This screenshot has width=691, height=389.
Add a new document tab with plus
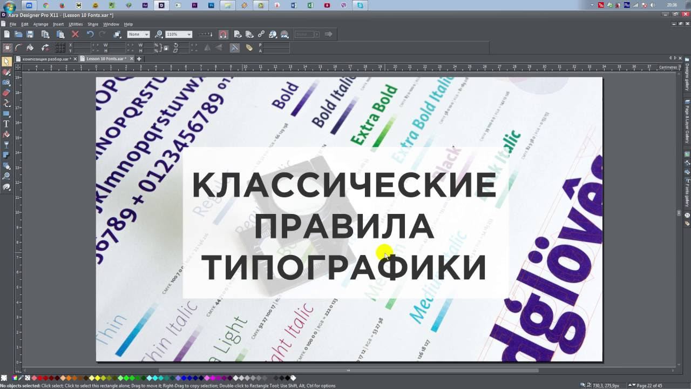(x=139, y=59)
